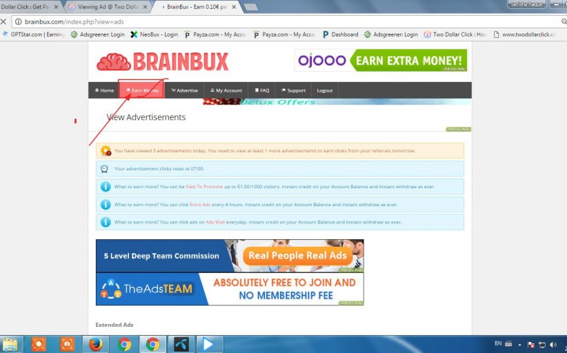Show hidden system tray icons
This screenshot has height=353, width=567.
519,344
